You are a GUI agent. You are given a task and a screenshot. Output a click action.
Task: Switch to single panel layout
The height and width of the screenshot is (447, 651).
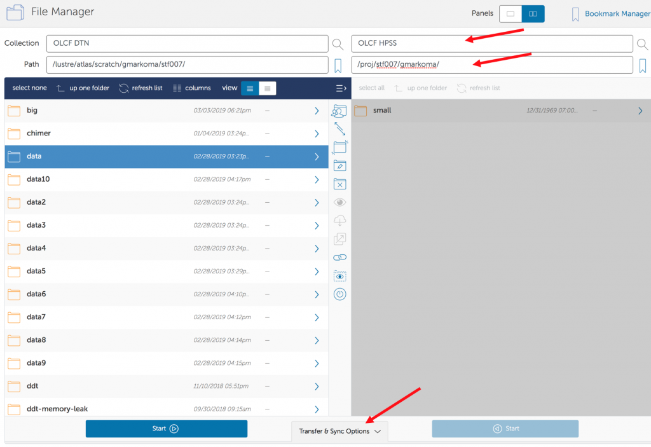point(511,13)
